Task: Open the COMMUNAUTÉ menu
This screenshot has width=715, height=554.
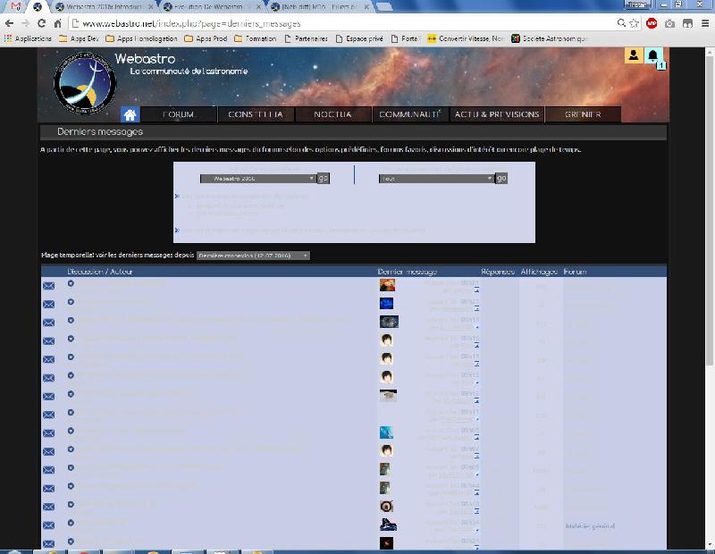Action: click(x=409, y=114)
